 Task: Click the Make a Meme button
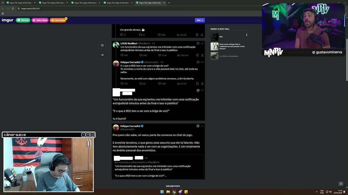coord(40,20)
